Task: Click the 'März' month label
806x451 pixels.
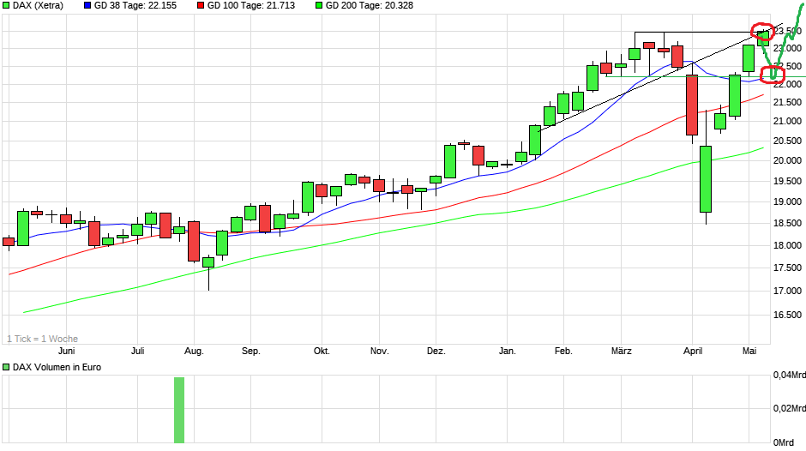Action: coord(621,352)
